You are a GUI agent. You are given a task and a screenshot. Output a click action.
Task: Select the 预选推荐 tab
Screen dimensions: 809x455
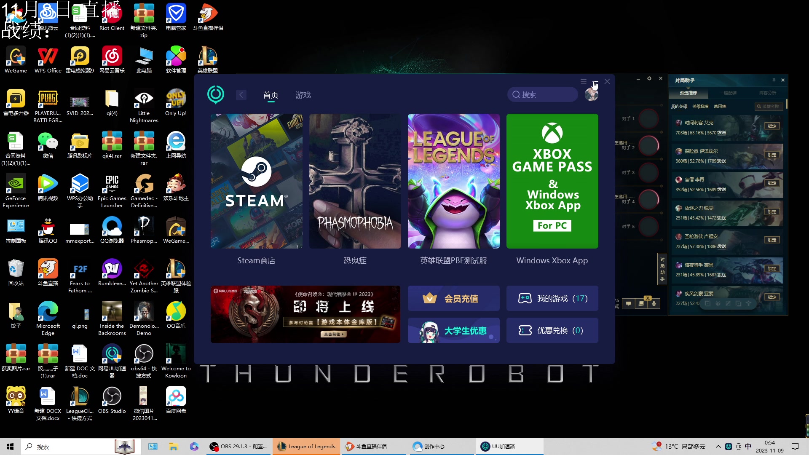[x=688, y=93]
